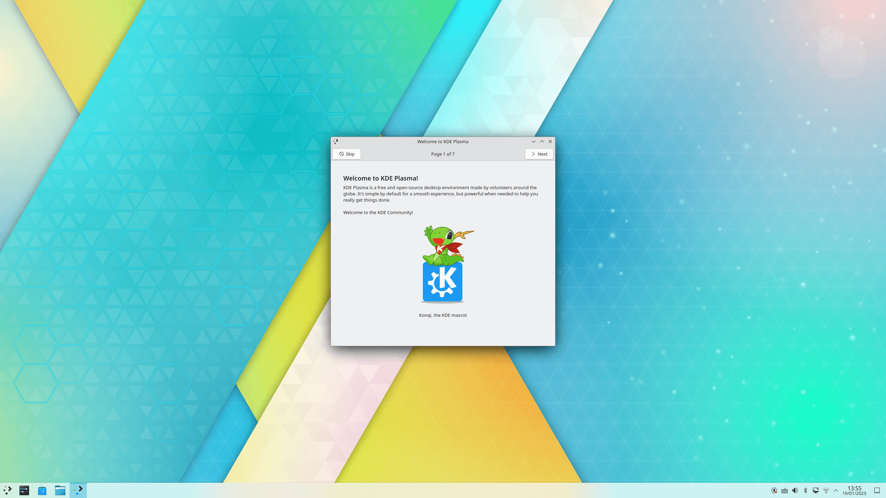The width and height of the screenshot is (886, 498).
Task: Check the current page indicator 1 of 7
Action: [443, 154]
